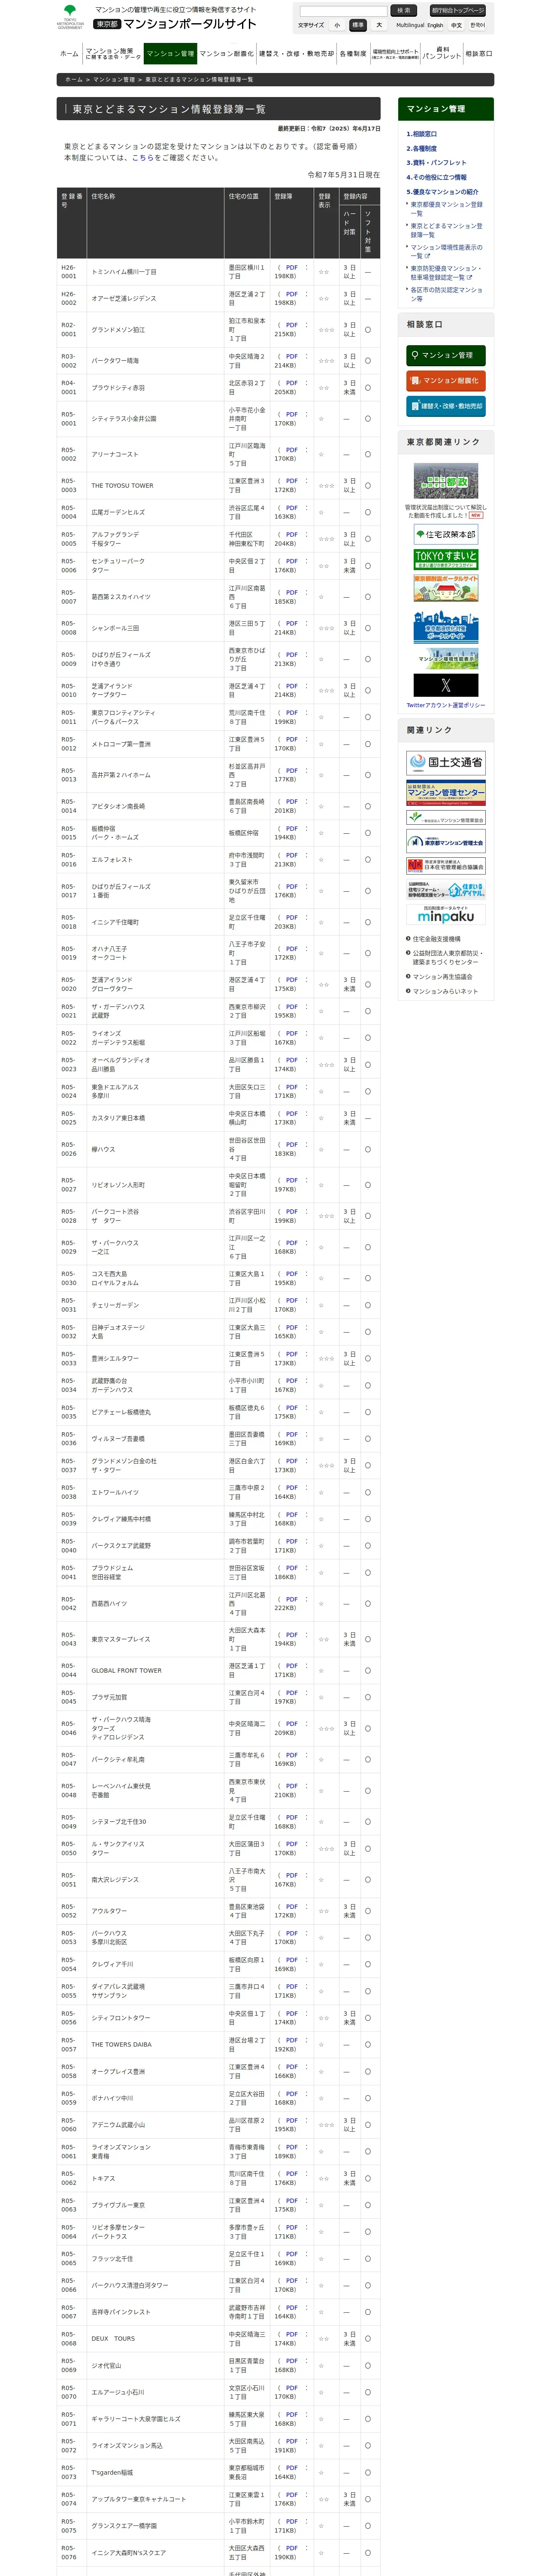
Task: Open the PDF for THE TOWERS DAIBA
Action: tap(291, 2040)
